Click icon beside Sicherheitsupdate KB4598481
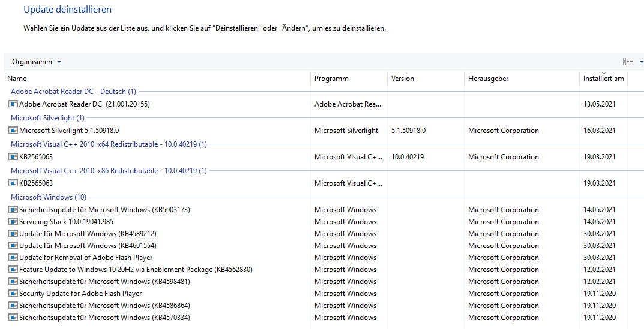644x329 pixels. (13, 282)
